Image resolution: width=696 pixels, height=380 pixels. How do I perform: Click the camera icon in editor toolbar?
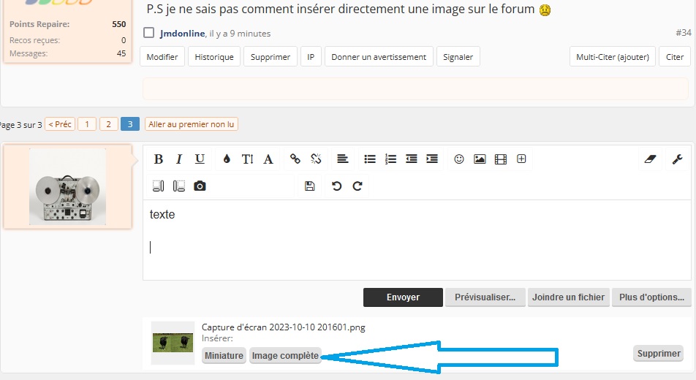coord(200,186)
